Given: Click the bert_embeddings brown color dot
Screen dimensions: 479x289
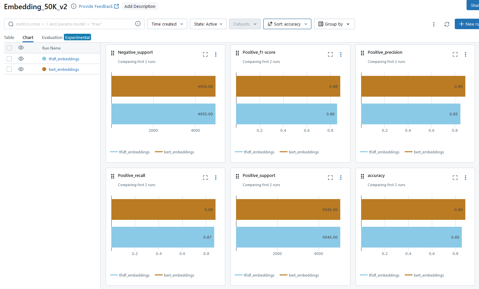Looking at the screenshot, I should pyautogui.click(x=44, y=69).
